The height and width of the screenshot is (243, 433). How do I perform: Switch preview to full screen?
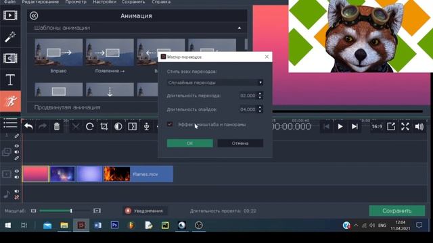[405, 126]
